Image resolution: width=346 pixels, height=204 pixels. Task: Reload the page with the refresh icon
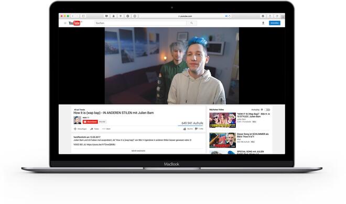(230, 16)
